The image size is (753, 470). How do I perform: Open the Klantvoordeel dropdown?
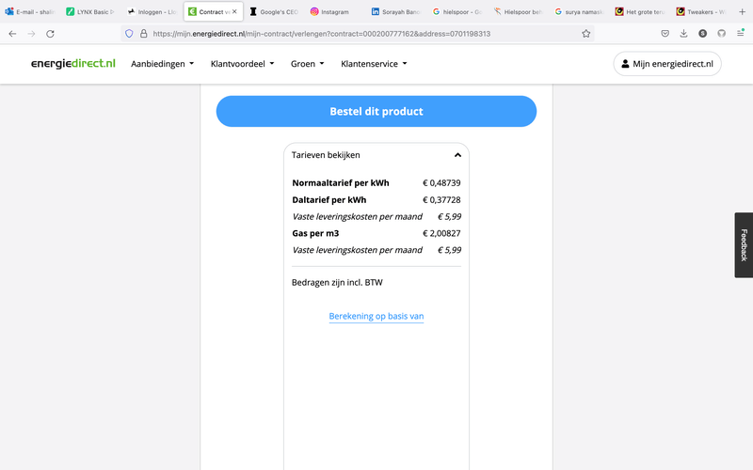tap(243, 64)
